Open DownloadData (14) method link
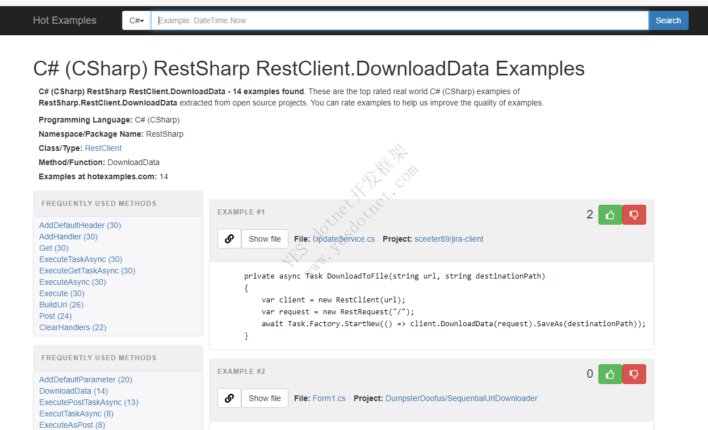 click(73, 391)
